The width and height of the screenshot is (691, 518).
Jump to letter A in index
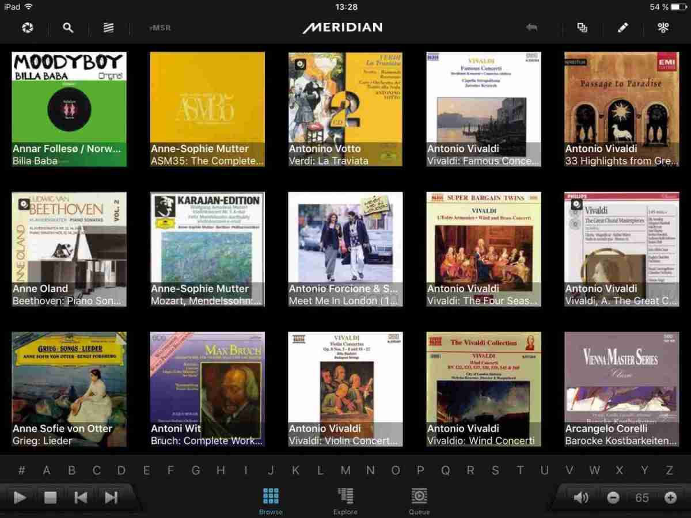pos(46,470)
